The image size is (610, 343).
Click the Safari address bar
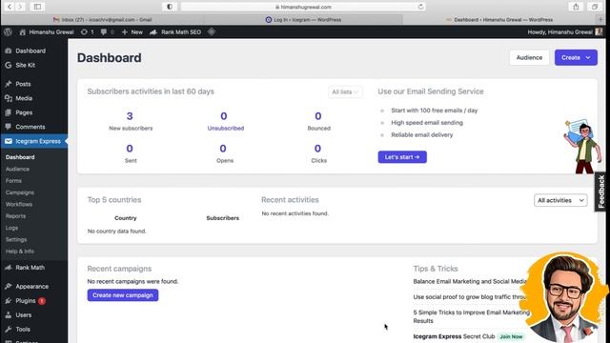[303, 7]
